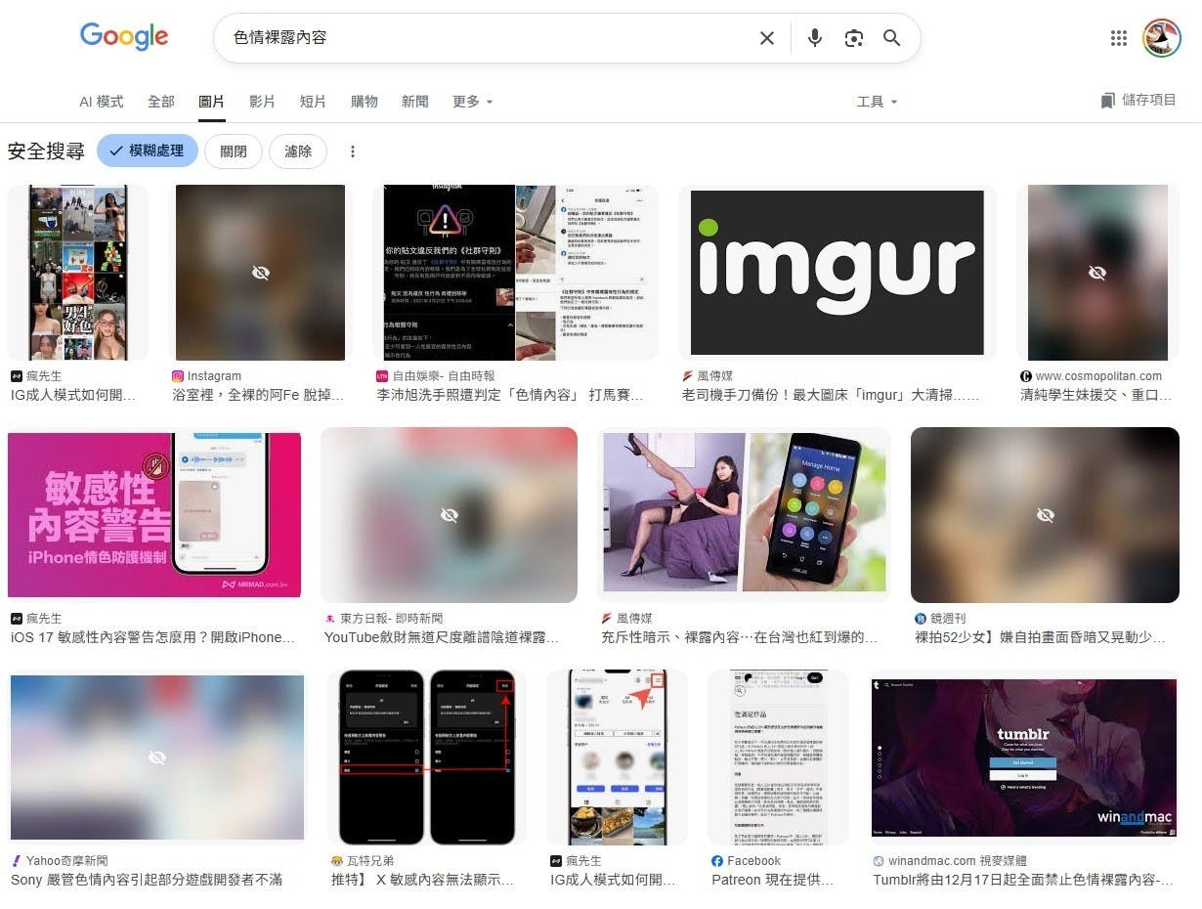Reveal blurred 東方日報 image via eye icon
Viewport: 1202px width, 909px height.
[x=450, y=514]
